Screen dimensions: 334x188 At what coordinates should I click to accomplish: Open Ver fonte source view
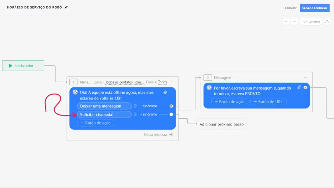tap(311, 22)
